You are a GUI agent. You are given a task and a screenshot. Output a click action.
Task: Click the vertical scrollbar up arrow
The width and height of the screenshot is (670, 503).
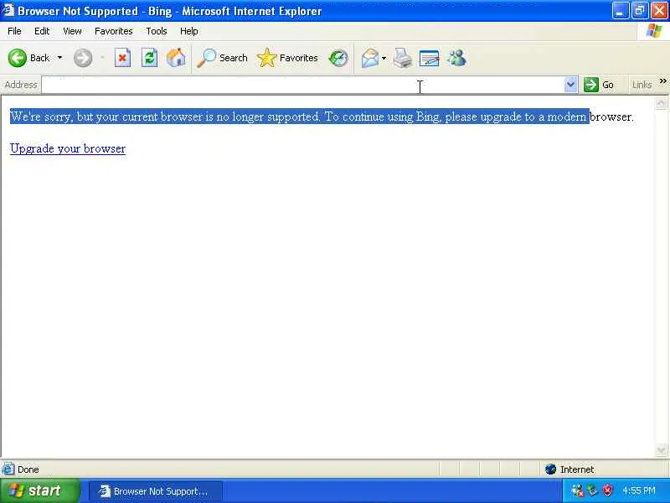(661, 103)
